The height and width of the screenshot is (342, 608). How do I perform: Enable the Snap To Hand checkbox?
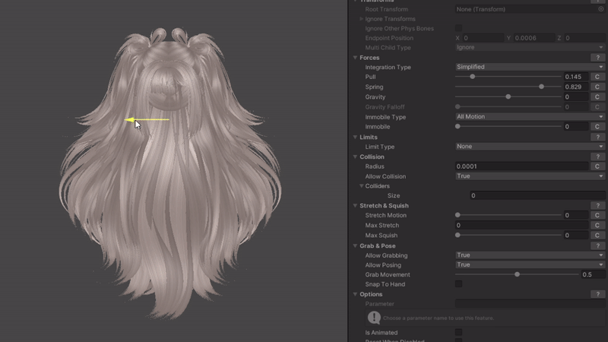[458, 284]
